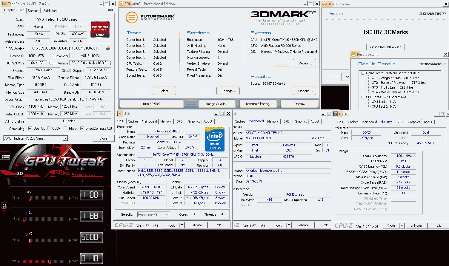Click the 5000 value field in GPU Tweak
Viewport: 449px width, 266px height.
[91, 237]
